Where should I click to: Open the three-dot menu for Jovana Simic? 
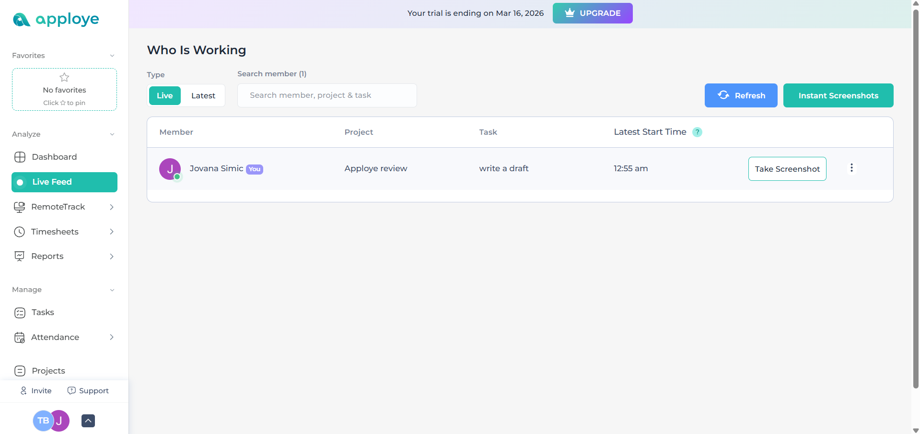(x=851, y=168)
